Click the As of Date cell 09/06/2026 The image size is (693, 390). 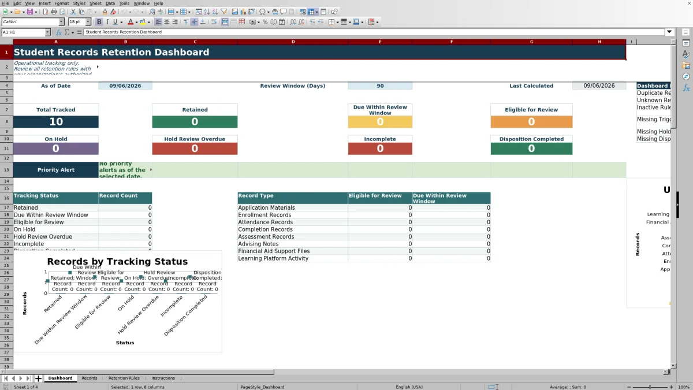[x=125, y=86]
